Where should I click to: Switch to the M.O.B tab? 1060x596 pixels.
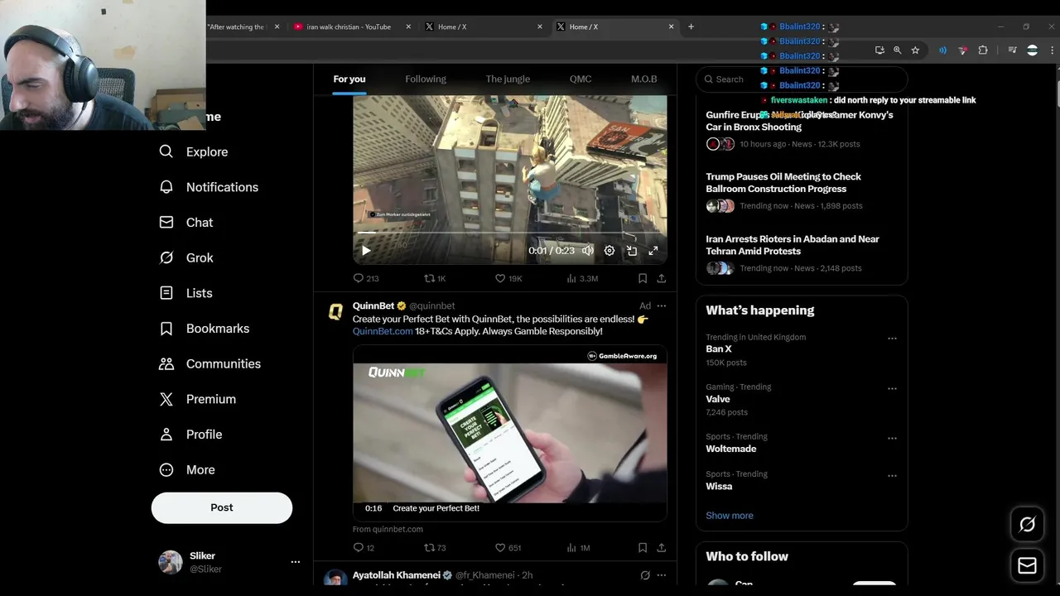643,79
